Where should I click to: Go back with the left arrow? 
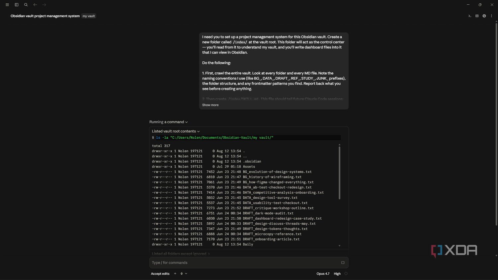[x=35, y=5]
